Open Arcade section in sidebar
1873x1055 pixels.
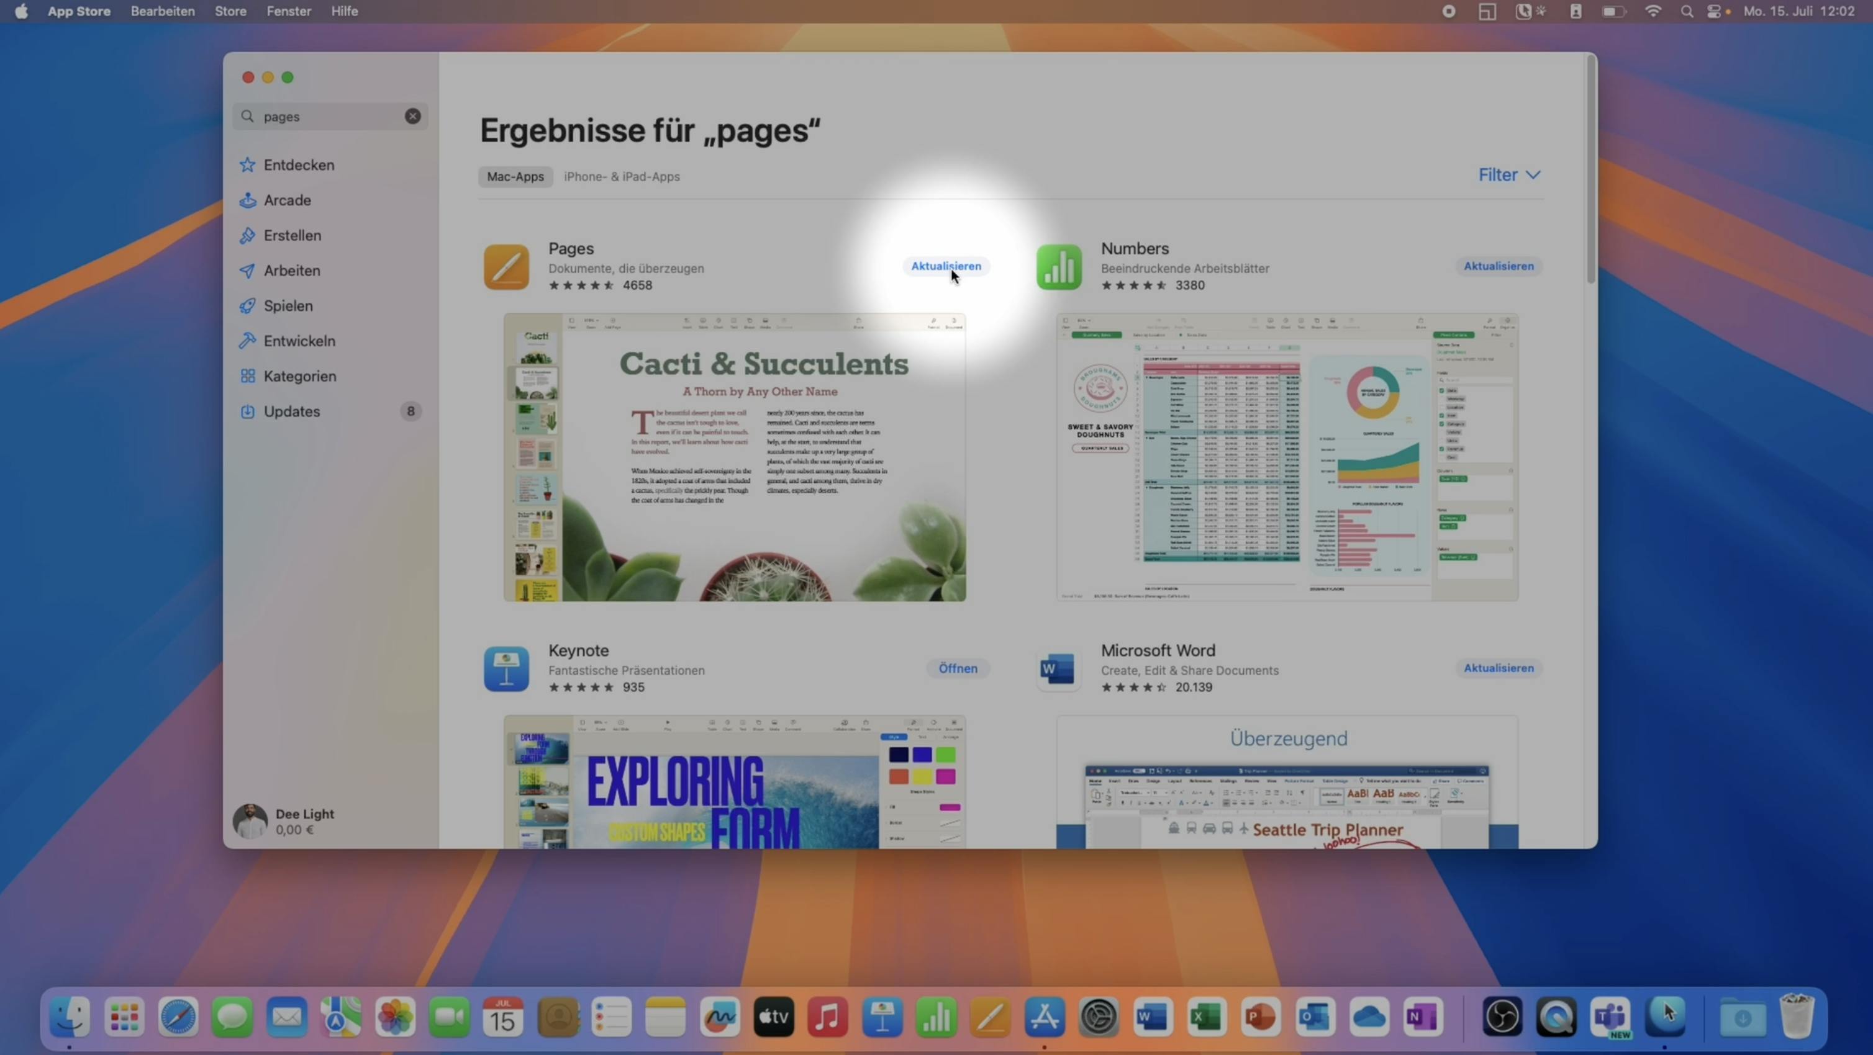[287, 200]
